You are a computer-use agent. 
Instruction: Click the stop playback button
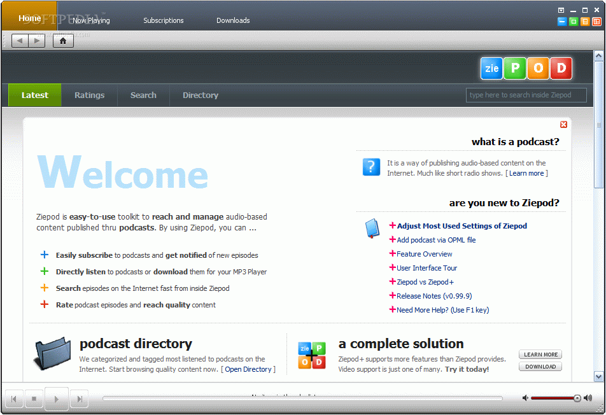pos(34,399)
